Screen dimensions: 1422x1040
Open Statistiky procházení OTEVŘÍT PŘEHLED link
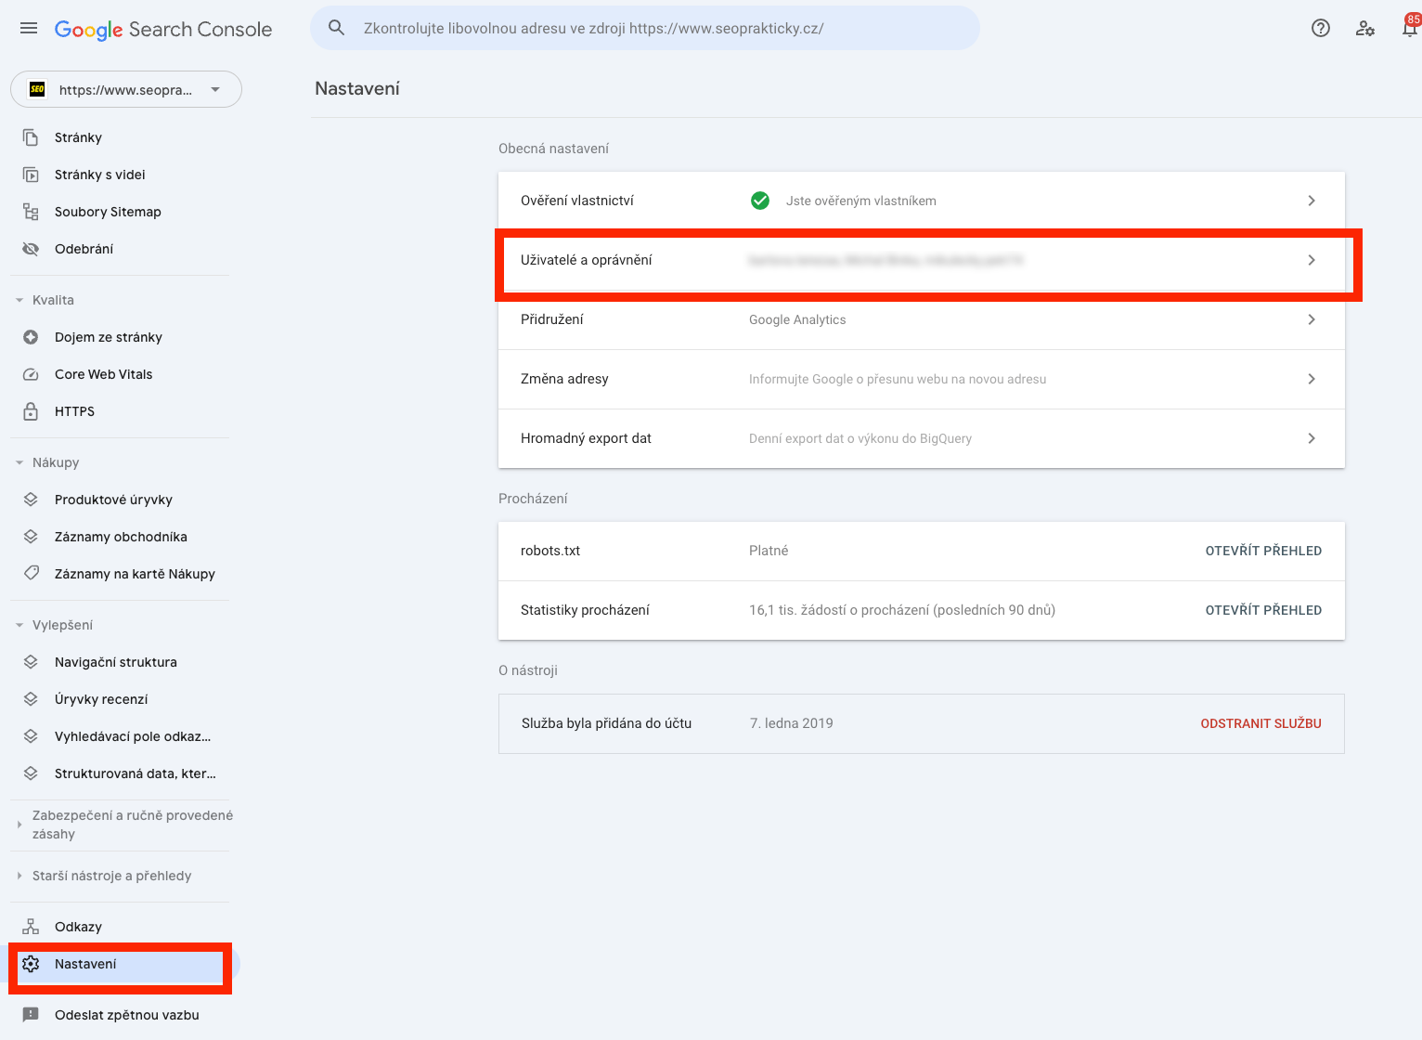[1263, 610]
